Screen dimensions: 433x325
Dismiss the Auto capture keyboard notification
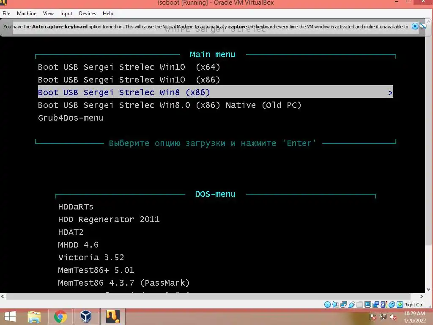coord(415,26)
